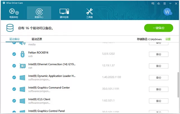Screen dimensions: 180x114
Task: Click the Feitian ROCKEY4 usb device icon
Action: [22, 54]
